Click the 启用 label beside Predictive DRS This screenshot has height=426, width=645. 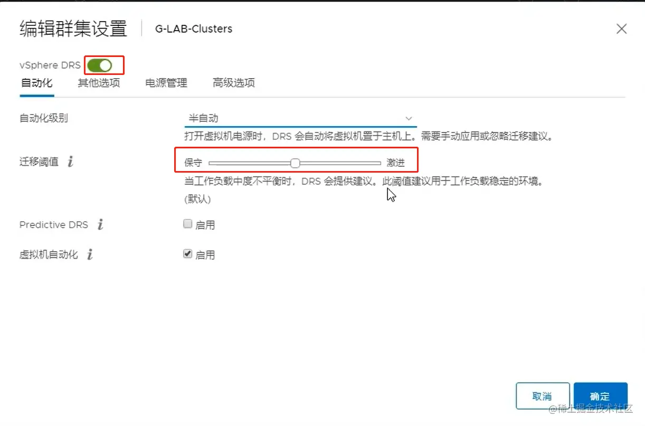pyautogui.click(x=205, y=225)
